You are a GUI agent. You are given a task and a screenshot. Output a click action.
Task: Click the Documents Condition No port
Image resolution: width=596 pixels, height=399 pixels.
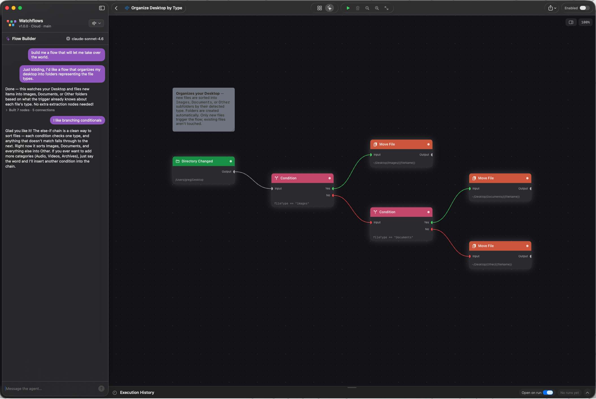coord(432,229)
